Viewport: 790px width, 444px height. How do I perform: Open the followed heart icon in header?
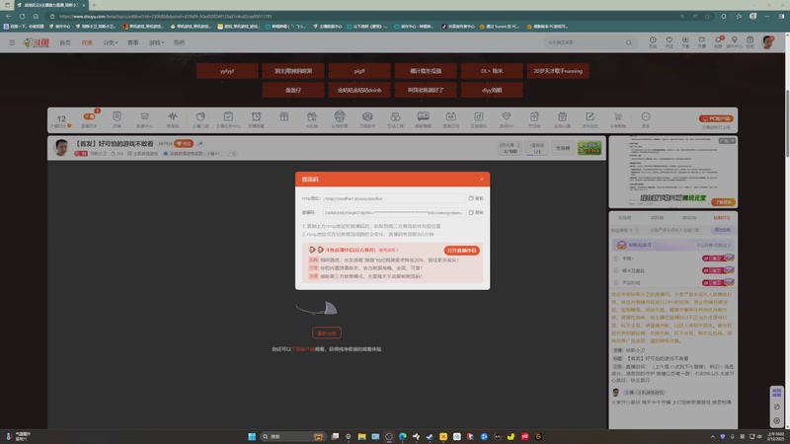670,41
